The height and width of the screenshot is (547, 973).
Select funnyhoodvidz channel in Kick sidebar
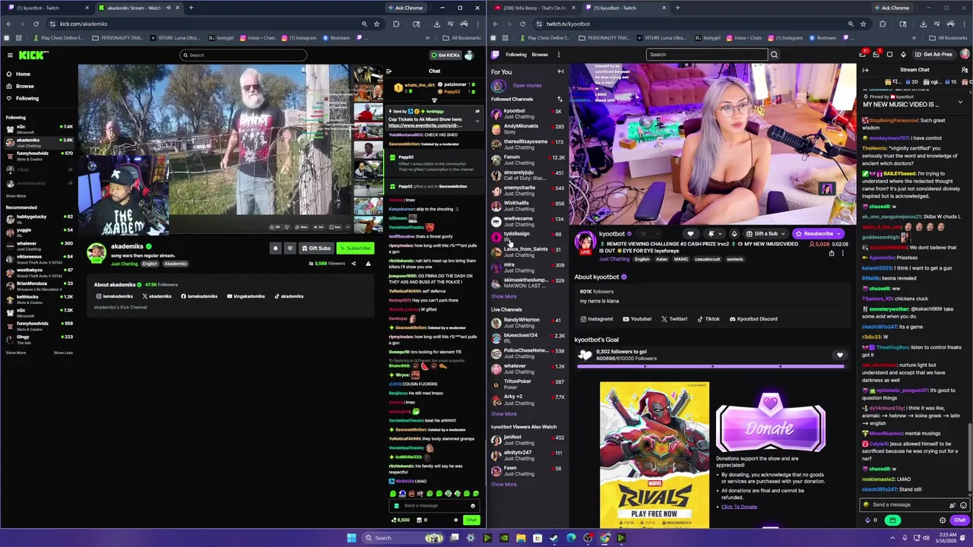tap(40, 155)
